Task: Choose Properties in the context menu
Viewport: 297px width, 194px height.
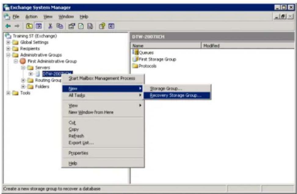Action: point(103,153)
